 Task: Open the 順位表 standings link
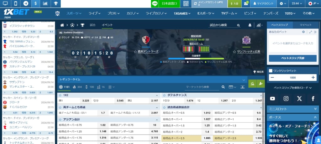[259, 72]
